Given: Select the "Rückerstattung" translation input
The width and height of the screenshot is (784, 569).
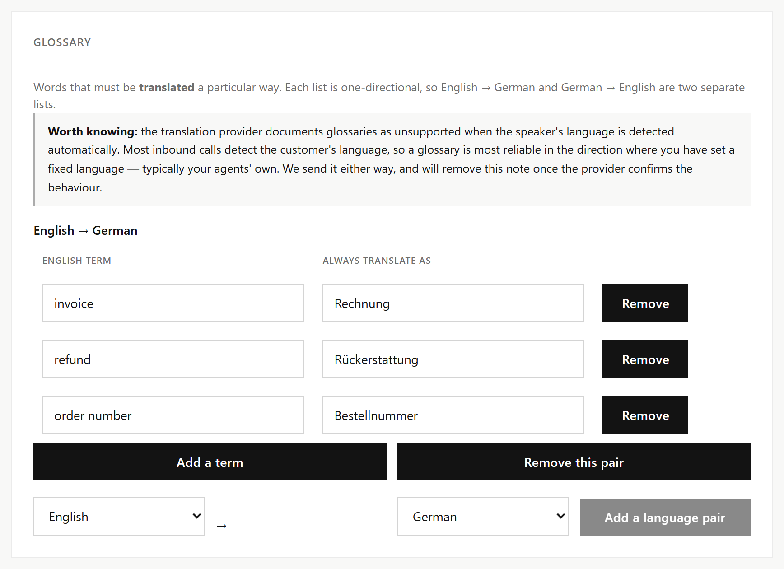Looking at the screenshot, I should (x=453, y=359).
